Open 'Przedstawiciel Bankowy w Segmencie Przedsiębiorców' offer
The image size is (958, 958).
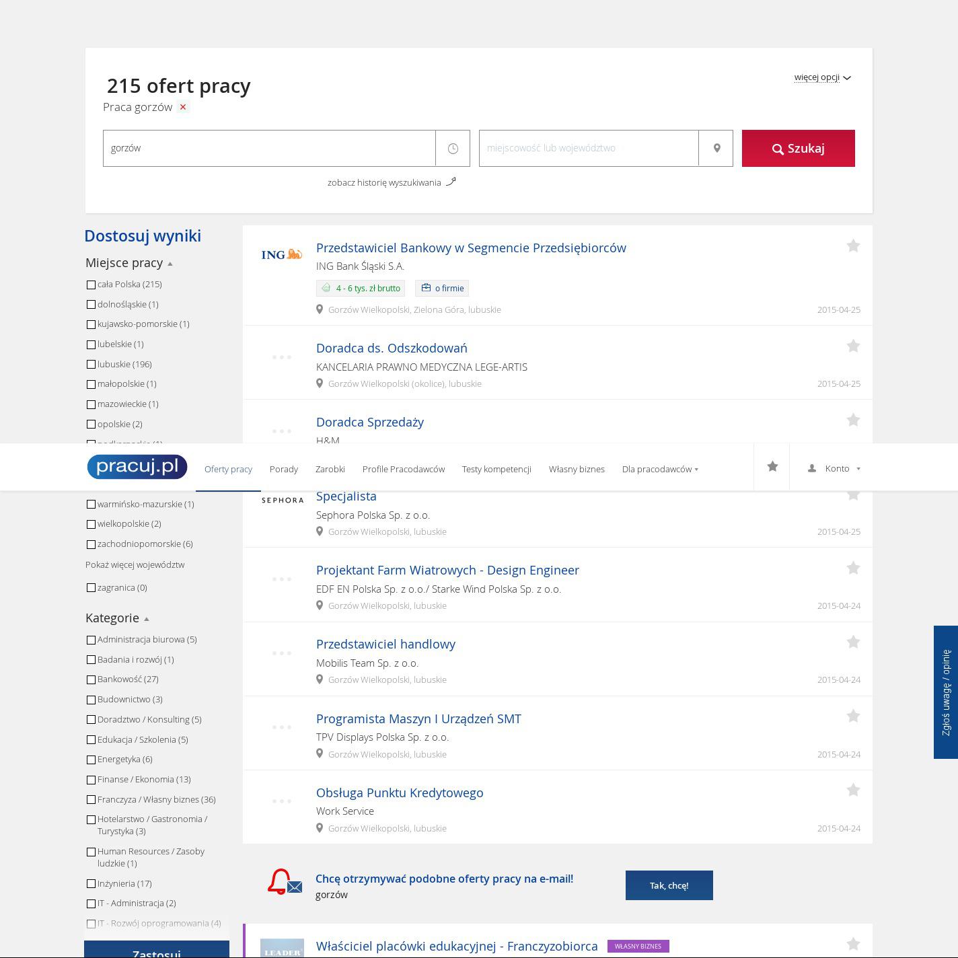471,248
